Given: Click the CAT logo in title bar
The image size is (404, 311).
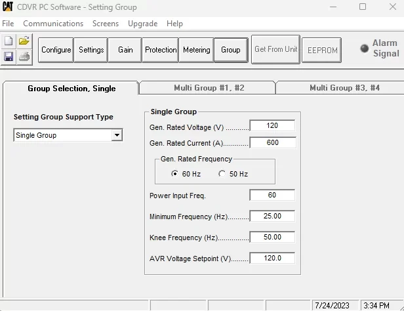Looking at the screenshot, I should 9,7.
